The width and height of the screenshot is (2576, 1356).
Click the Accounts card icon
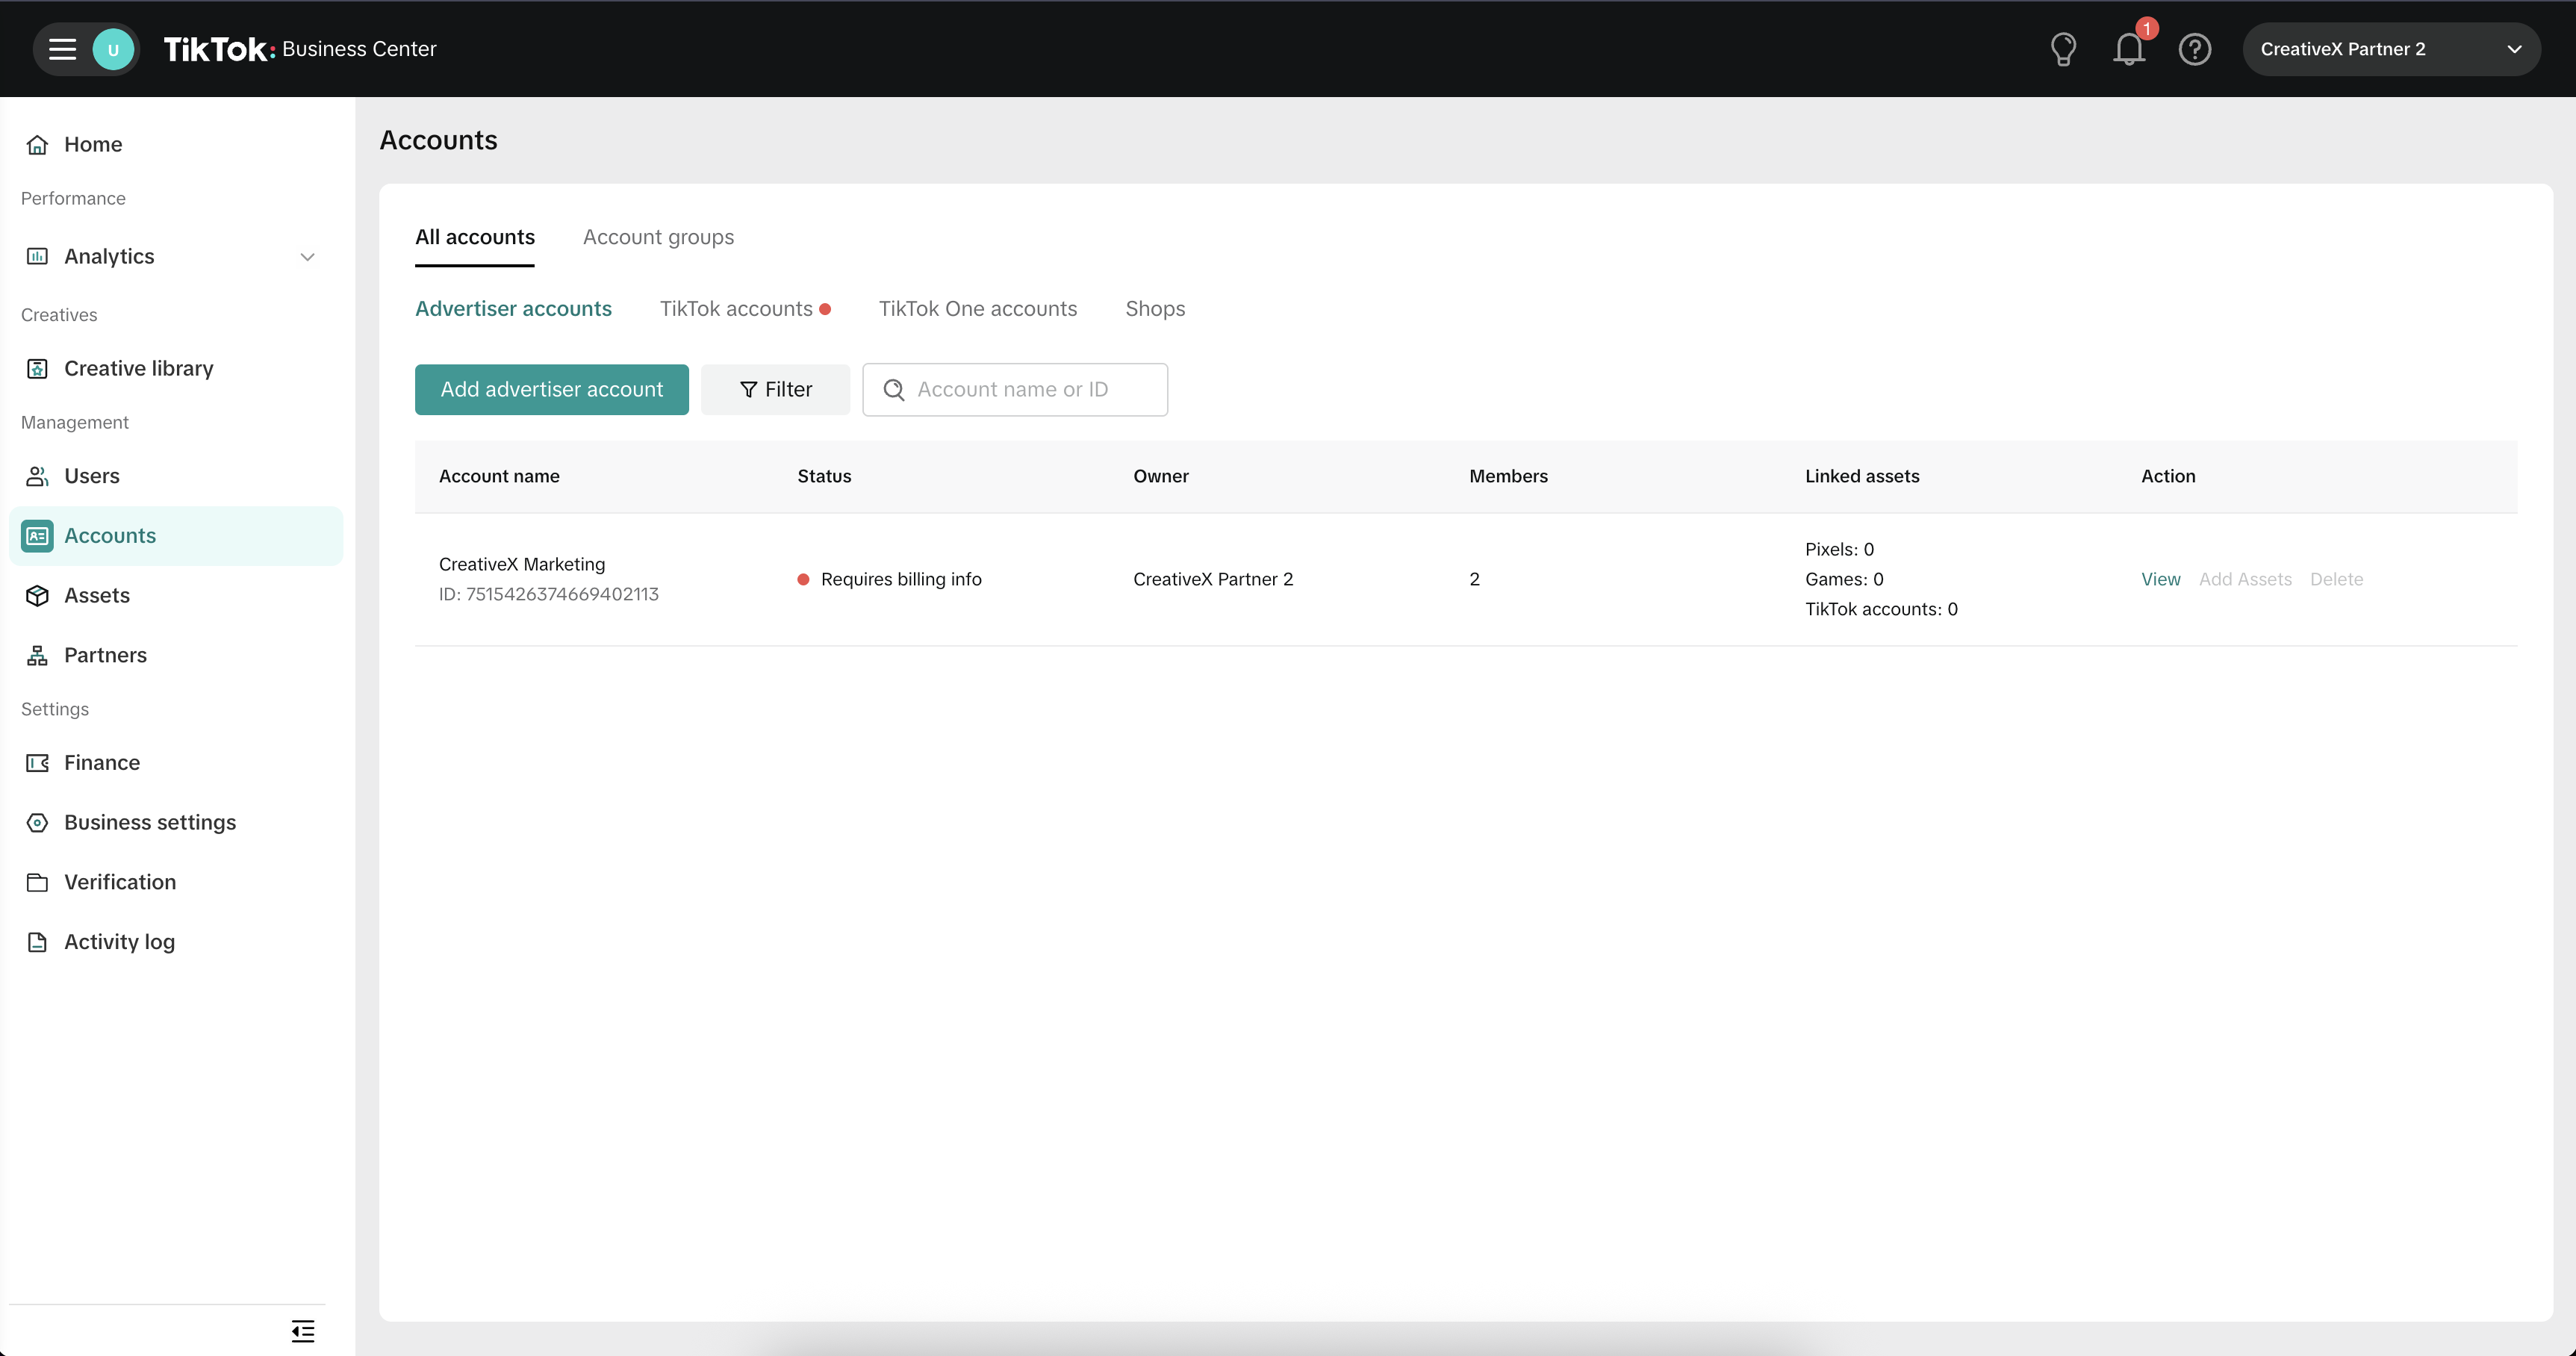tap(37, 536)
